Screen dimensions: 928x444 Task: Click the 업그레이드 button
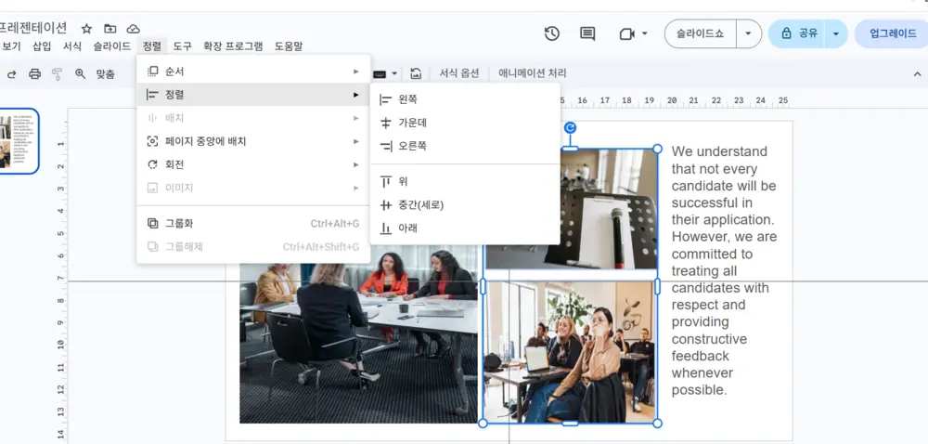pyautogui.click(x=893, y=33)
